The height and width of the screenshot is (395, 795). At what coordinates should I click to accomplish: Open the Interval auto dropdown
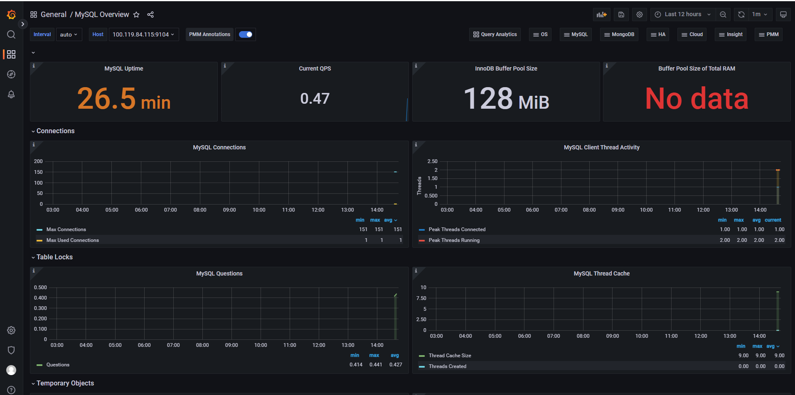69,34
